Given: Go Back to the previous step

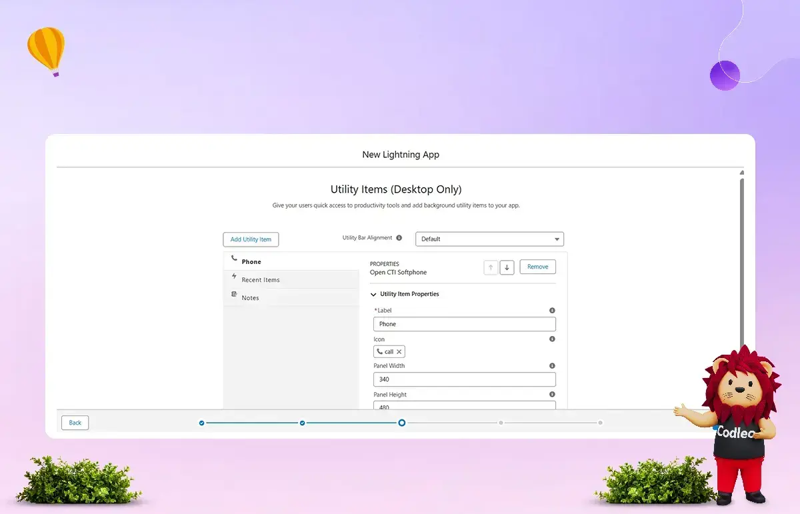Looking at the screenshot, I should coord(75,423).
